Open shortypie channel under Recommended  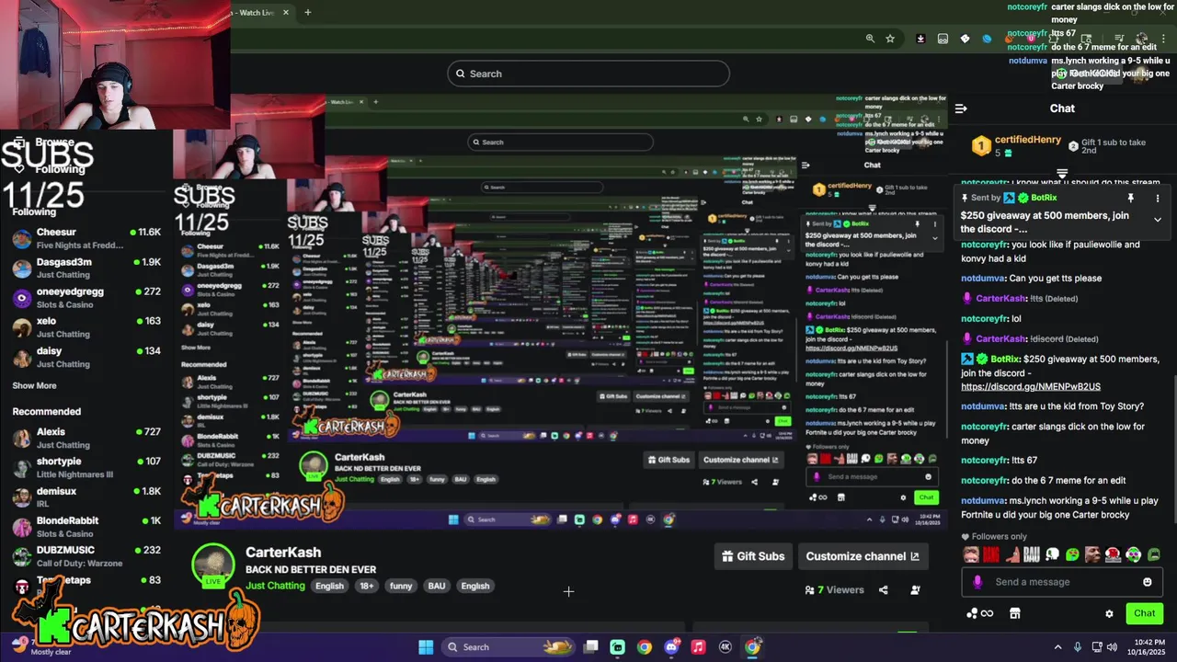[87, 467]
